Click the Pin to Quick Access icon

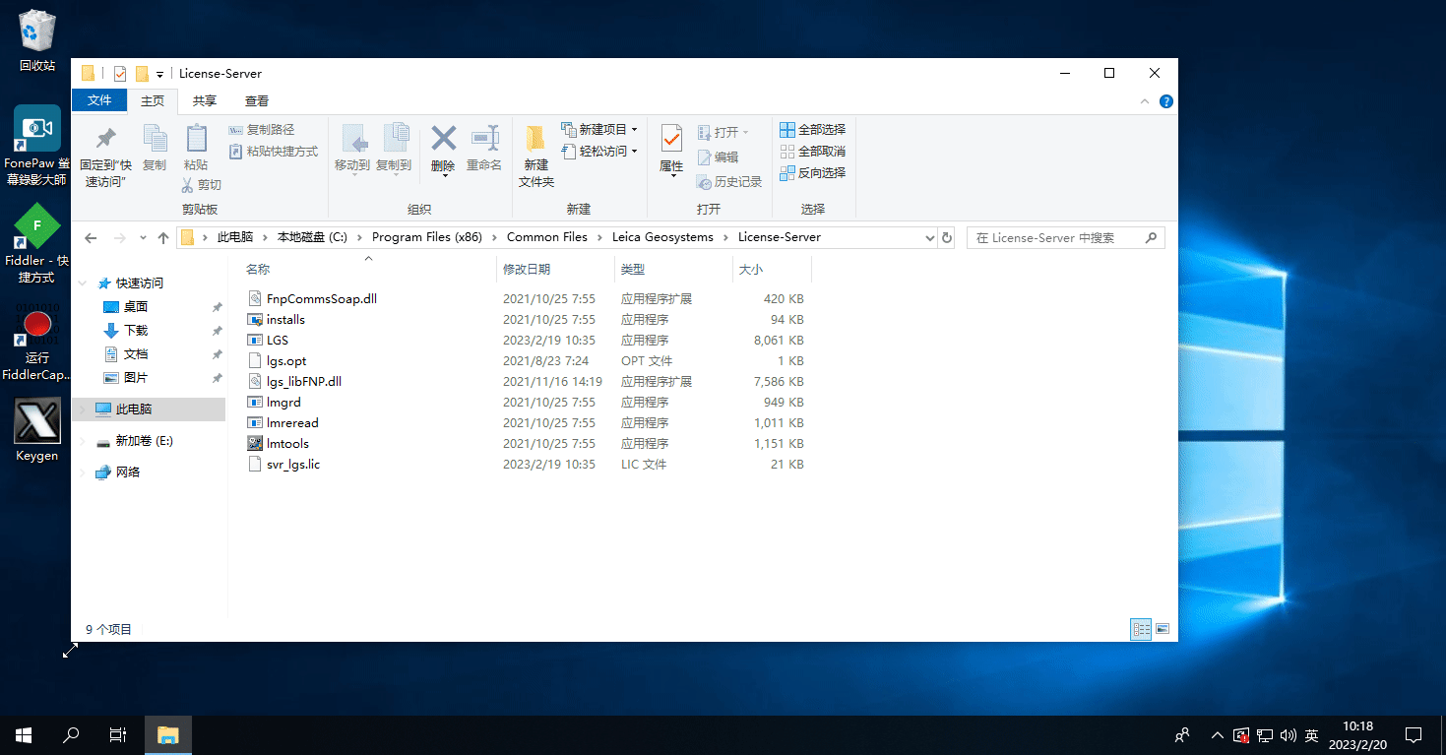tap(105, 139)
